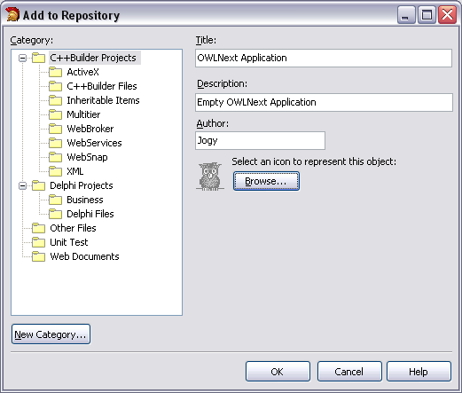
Task: Click into the Title text field
Action: [x=324, y=58]
